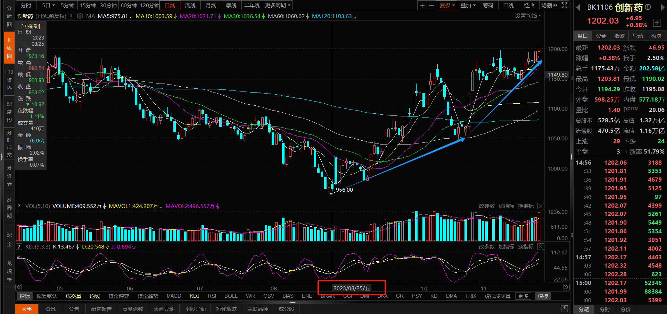Click 模板 button
Screen dimensions: 667x314
pyautogui.click(x=543, y=296)
